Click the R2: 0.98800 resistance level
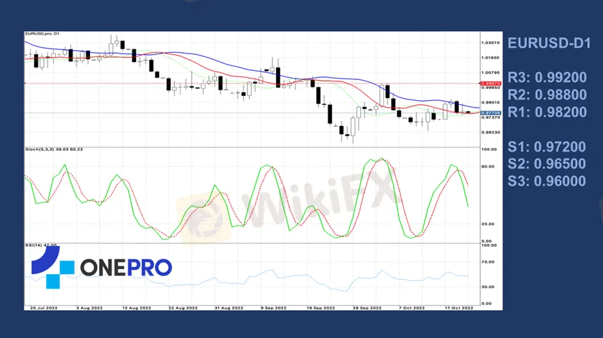This screenshot has width=603, height=338. pyautogui.click(x=547, y=95)
